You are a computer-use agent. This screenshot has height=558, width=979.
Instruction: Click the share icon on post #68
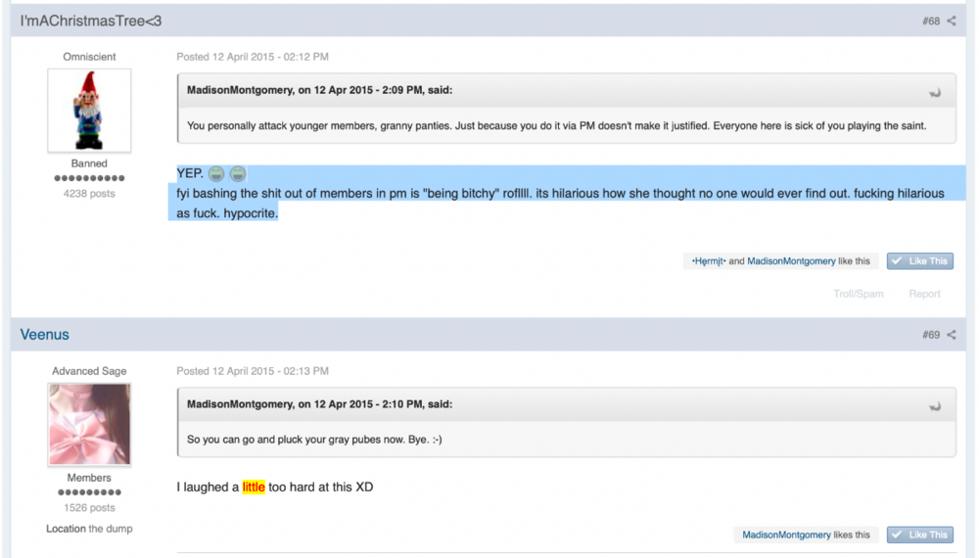(951, 21)
